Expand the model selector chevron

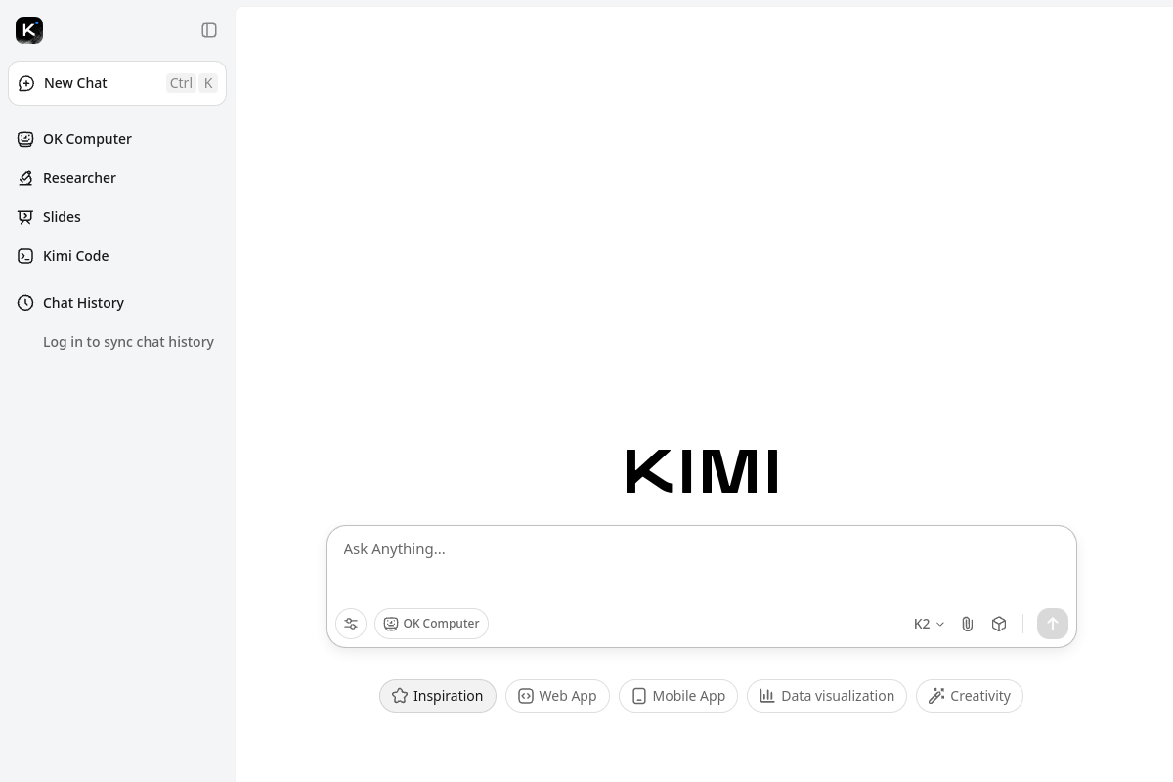tap(939, 624)
